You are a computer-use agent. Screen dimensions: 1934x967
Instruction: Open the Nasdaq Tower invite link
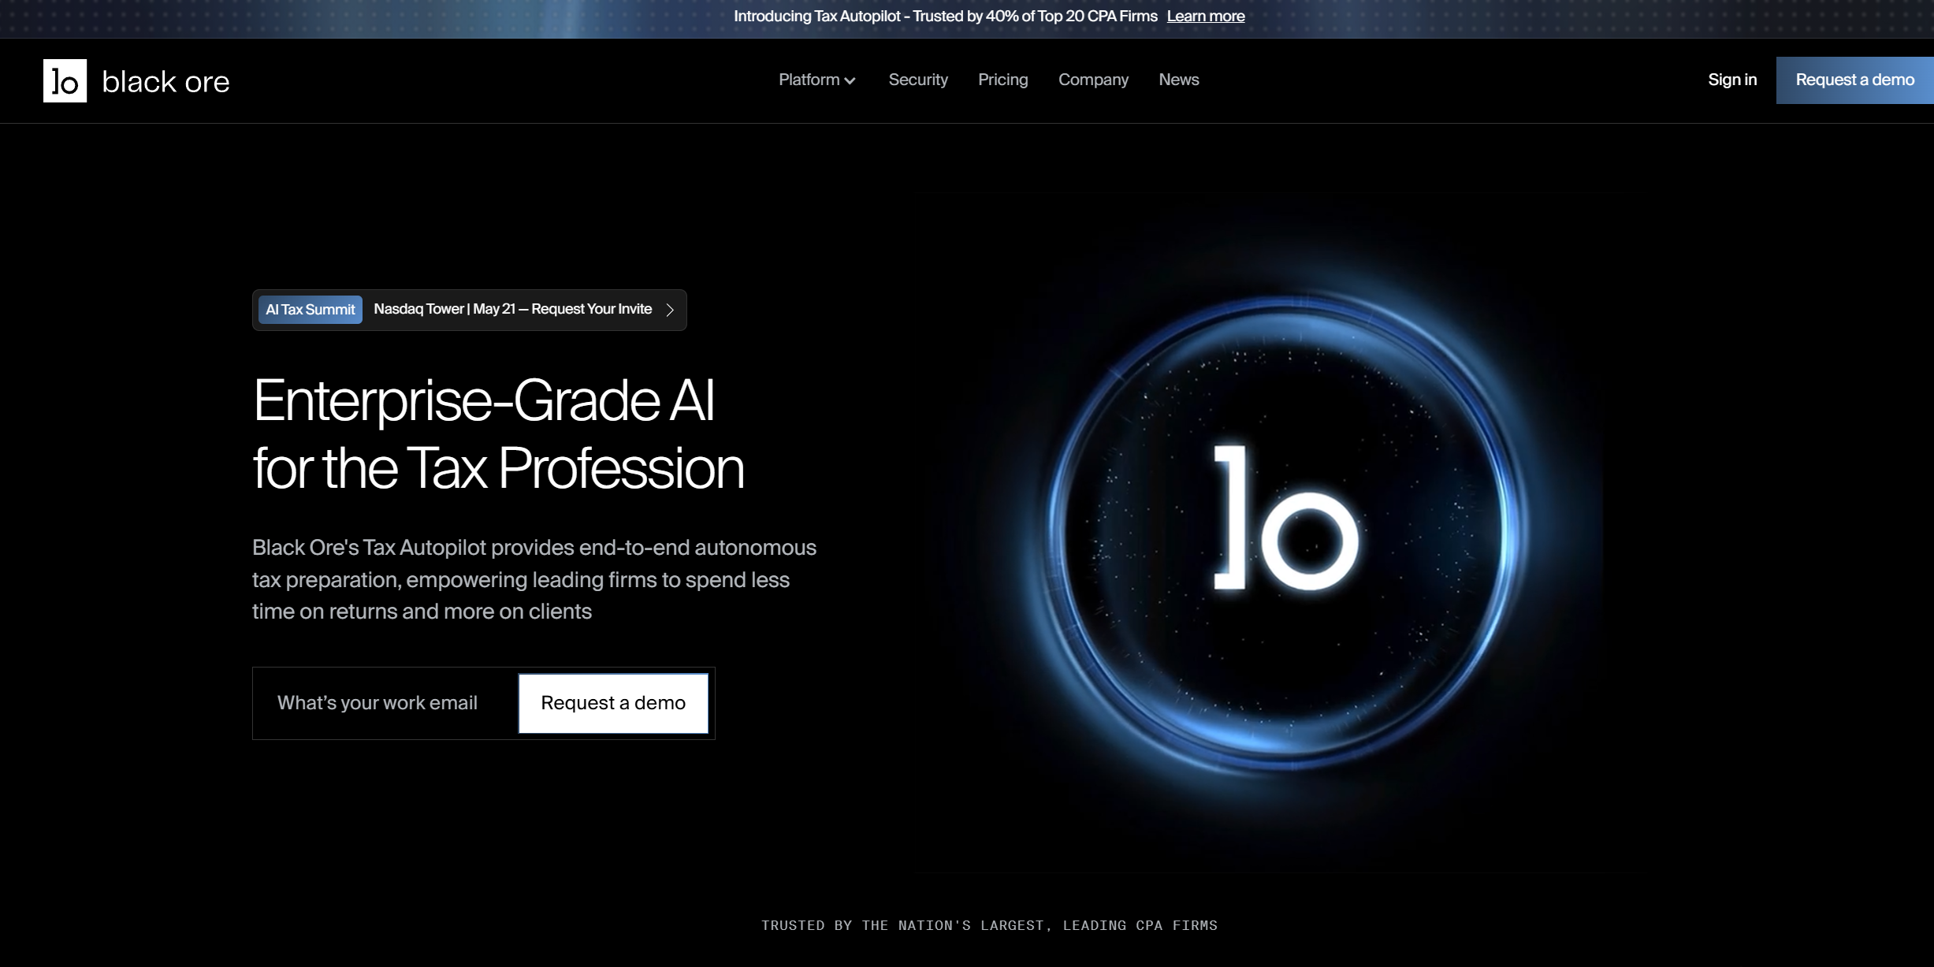512,309
